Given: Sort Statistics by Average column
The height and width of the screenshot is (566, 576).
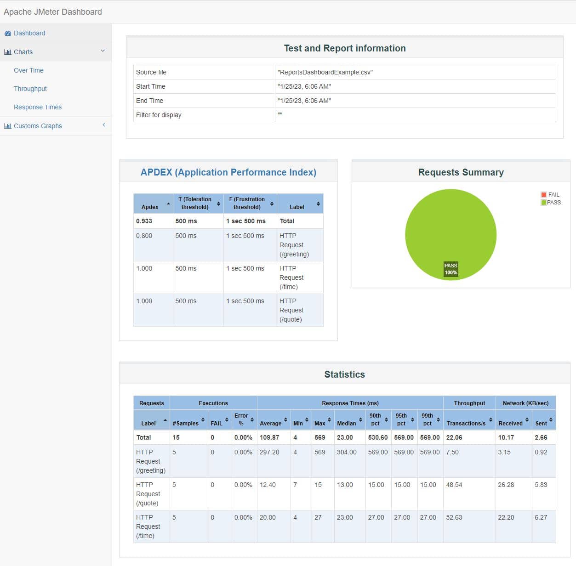Looking at the screenshot, I should 274,419.
